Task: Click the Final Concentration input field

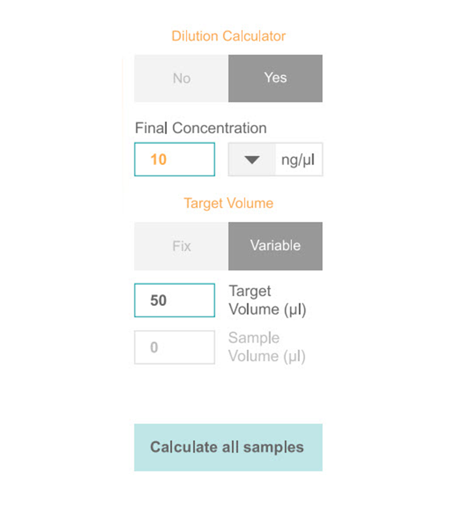Action: click(174, 159)
